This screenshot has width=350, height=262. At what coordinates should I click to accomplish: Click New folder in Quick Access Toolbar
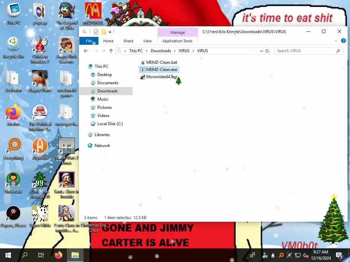click(104, 32)
